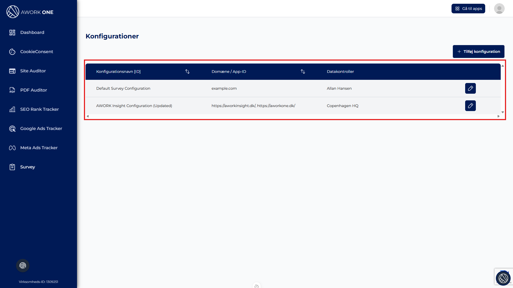Click the Site Auditor sidebar icon

12,71
